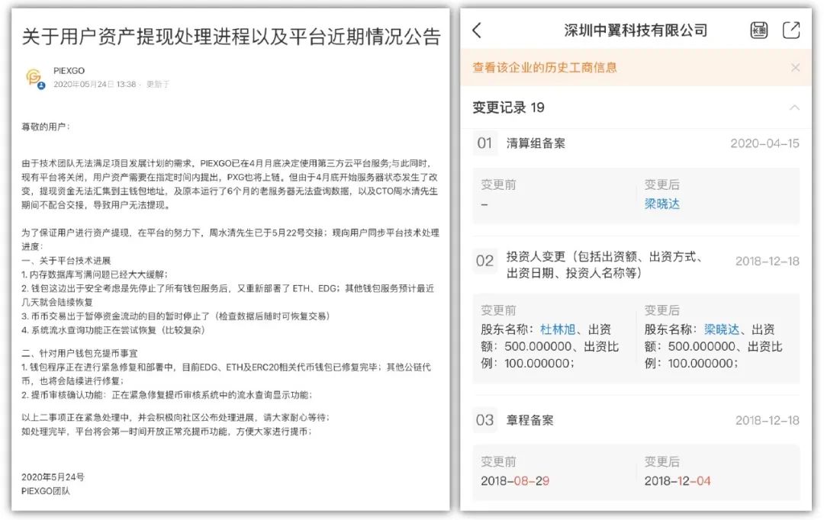Select the announcement title 关于用户资产提现处理进程
Viewport: 824px width, 520px height.
pyautogui.click(x=231, y=37)
